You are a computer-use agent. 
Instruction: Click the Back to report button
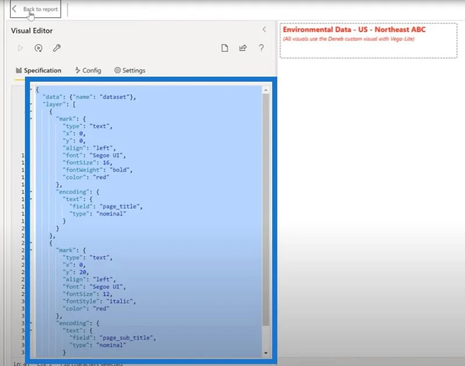pyautogui.click(x=35, y=9)
